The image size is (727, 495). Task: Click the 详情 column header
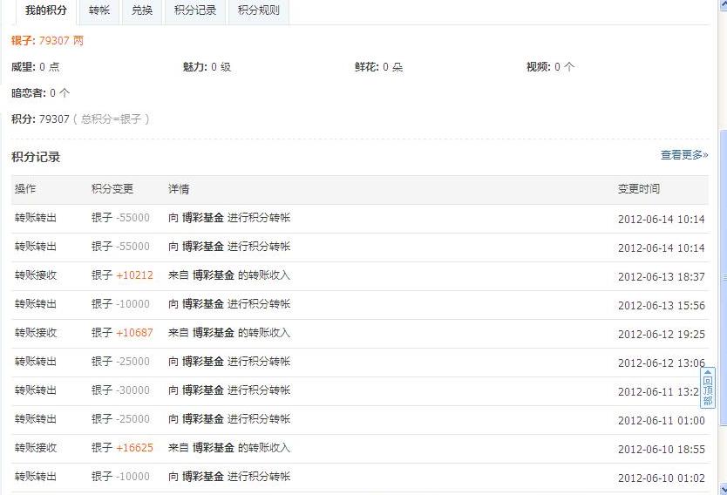coord(179,189)
